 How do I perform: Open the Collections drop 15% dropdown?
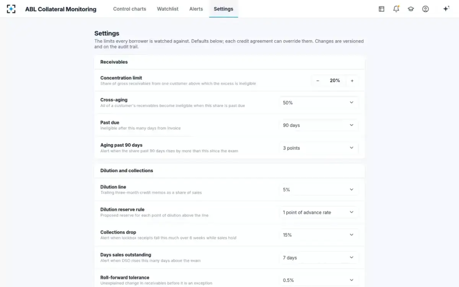[x=319, y=235]
